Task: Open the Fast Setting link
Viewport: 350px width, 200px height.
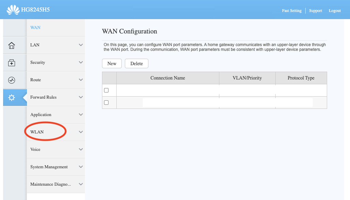Action: pyautogui.click(x=292, y=11)
